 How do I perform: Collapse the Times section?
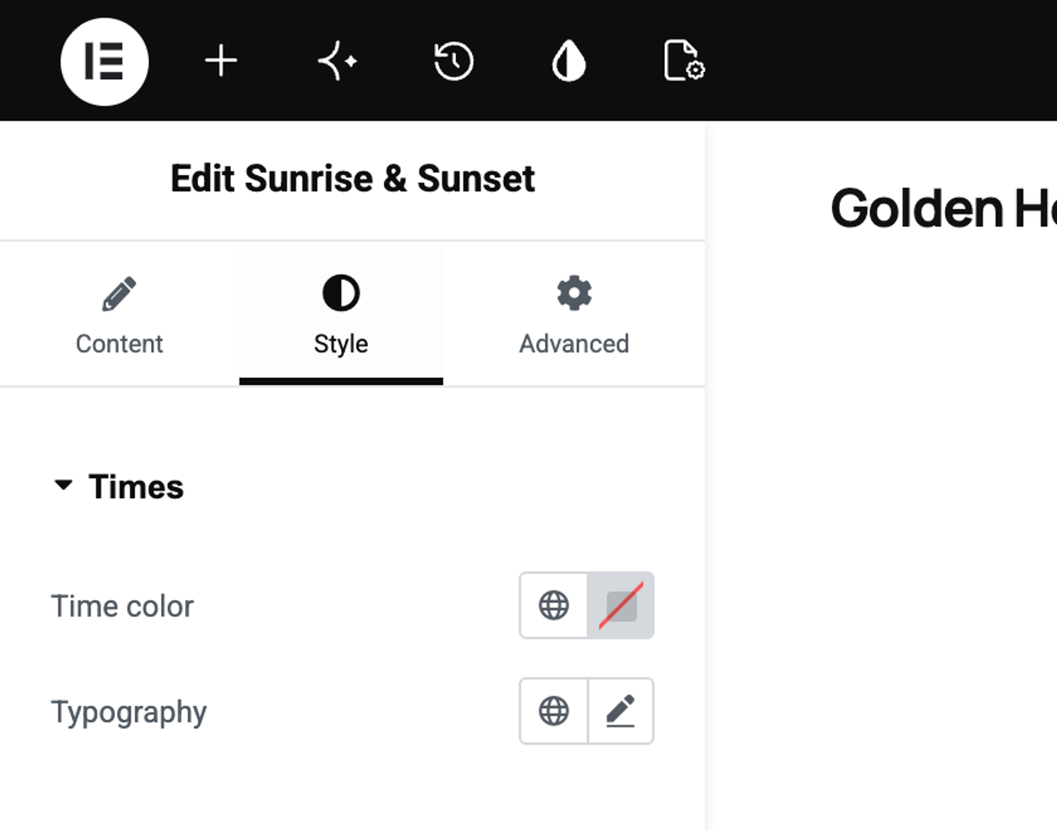tap(118, 487)
